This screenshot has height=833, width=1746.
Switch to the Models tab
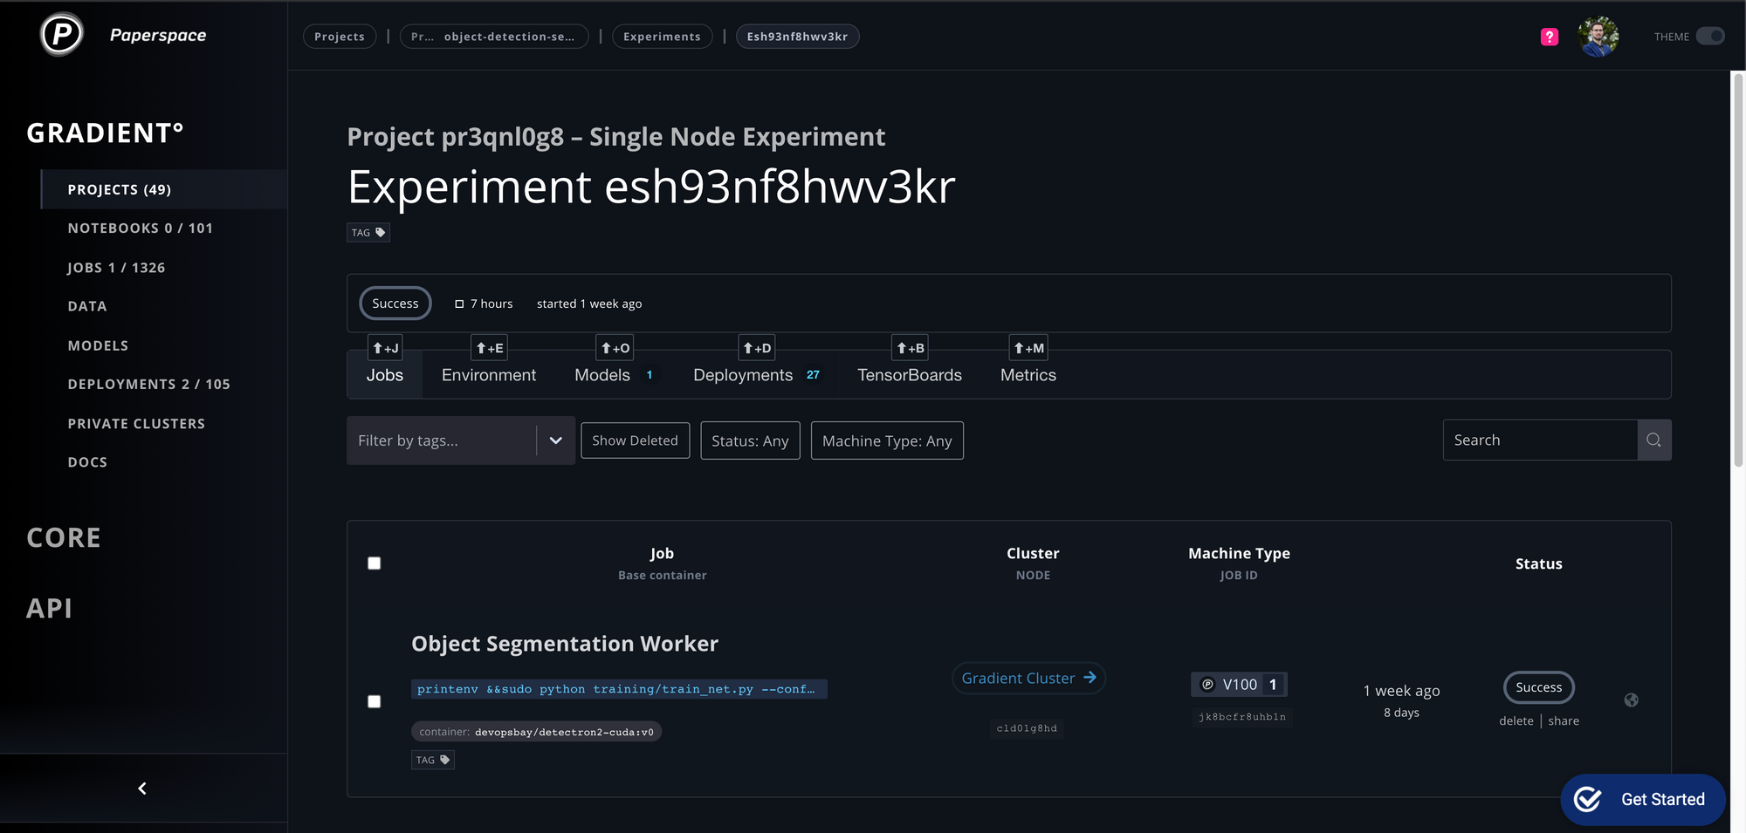coord(613,375)
